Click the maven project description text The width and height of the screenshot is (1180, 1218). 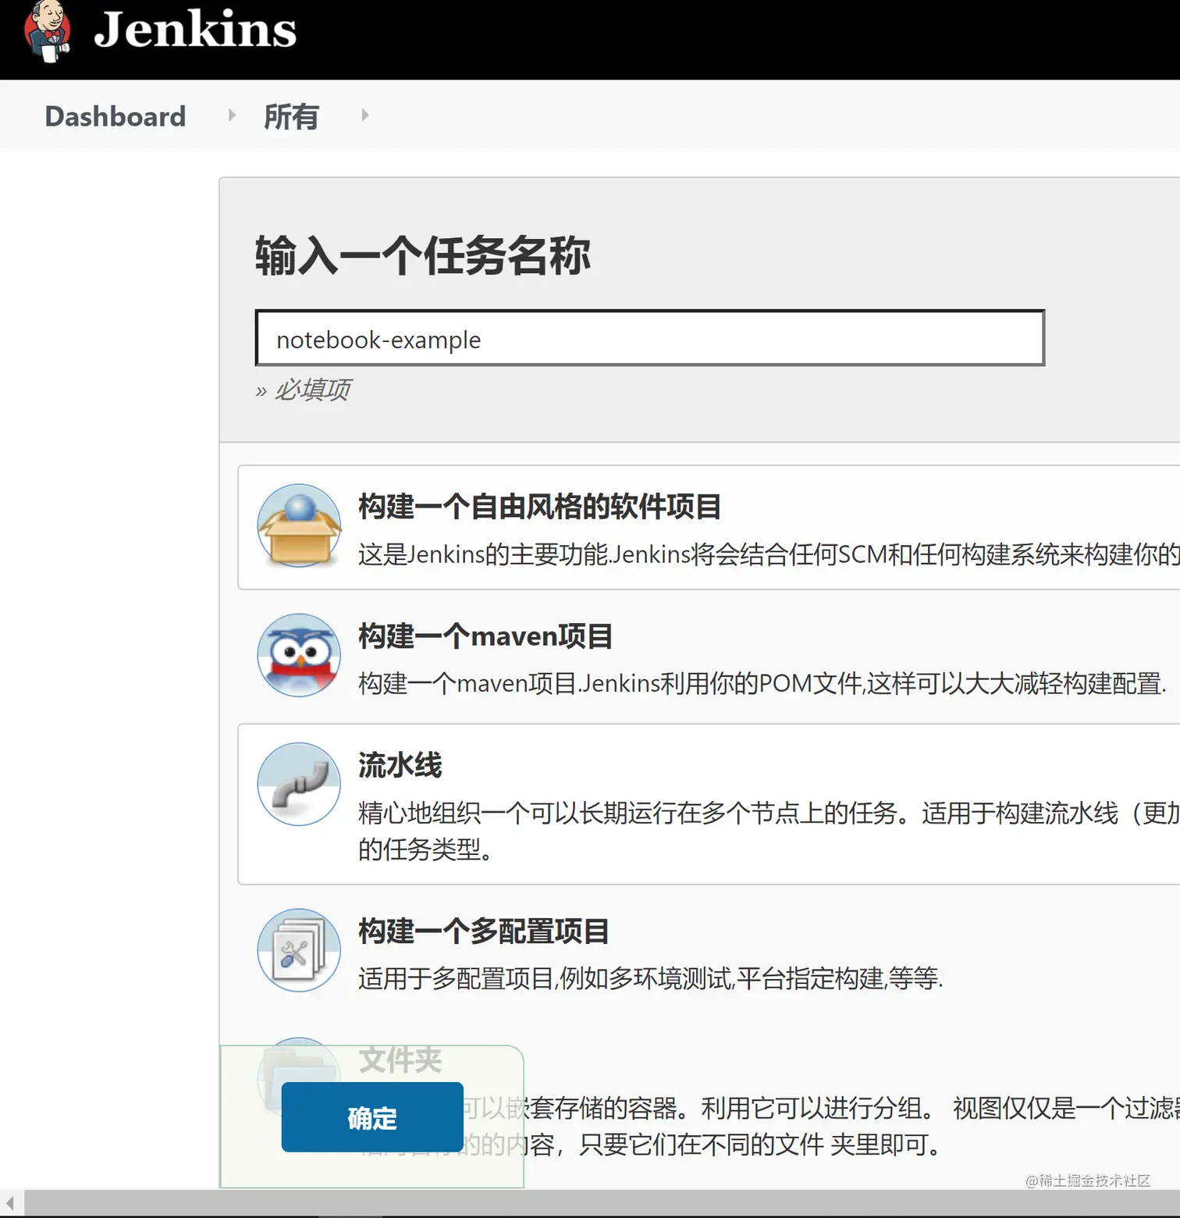pos(762,684)
